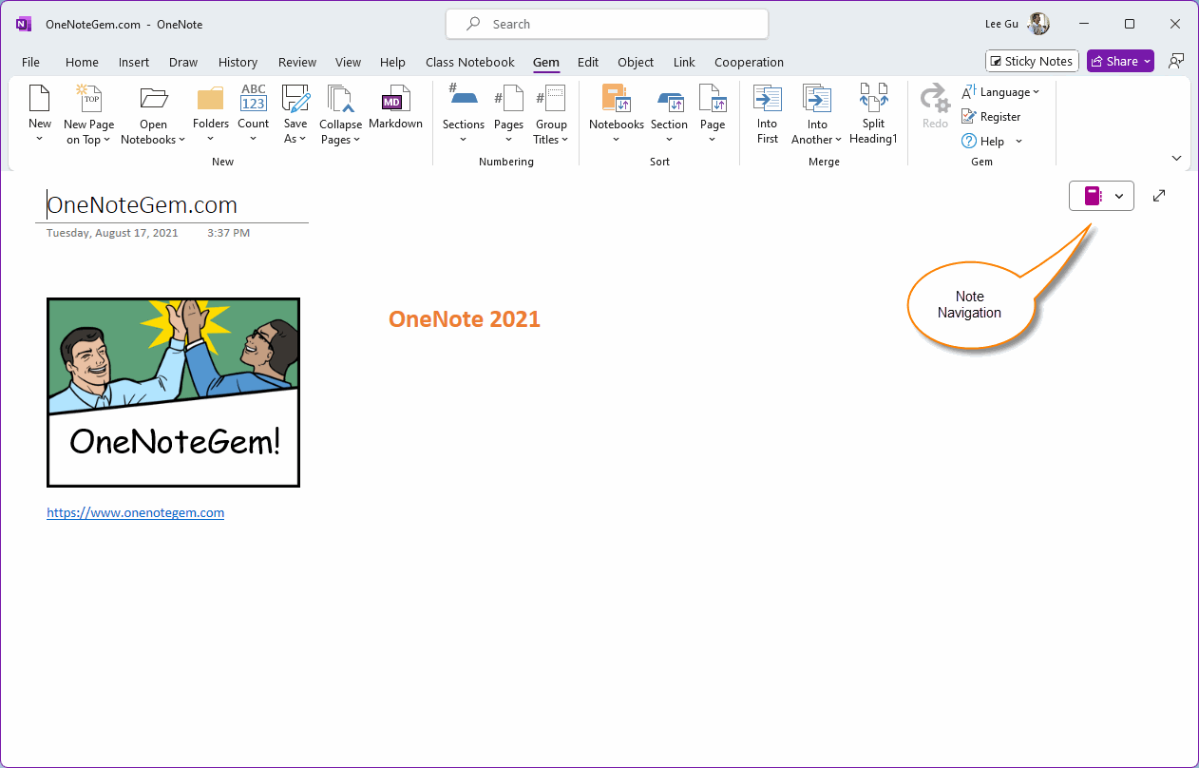Switch to the View tab
The height and width of the screenshot is (768, 1199).
348,62
